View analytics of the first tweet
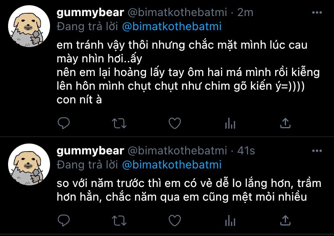334x236 pixels. pos(230,123)
